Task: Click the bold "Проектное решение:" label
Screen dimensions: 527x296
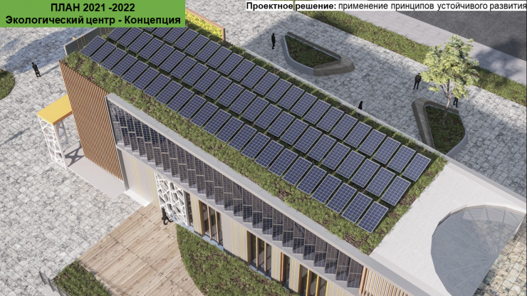Action: [x=291, y=6]
